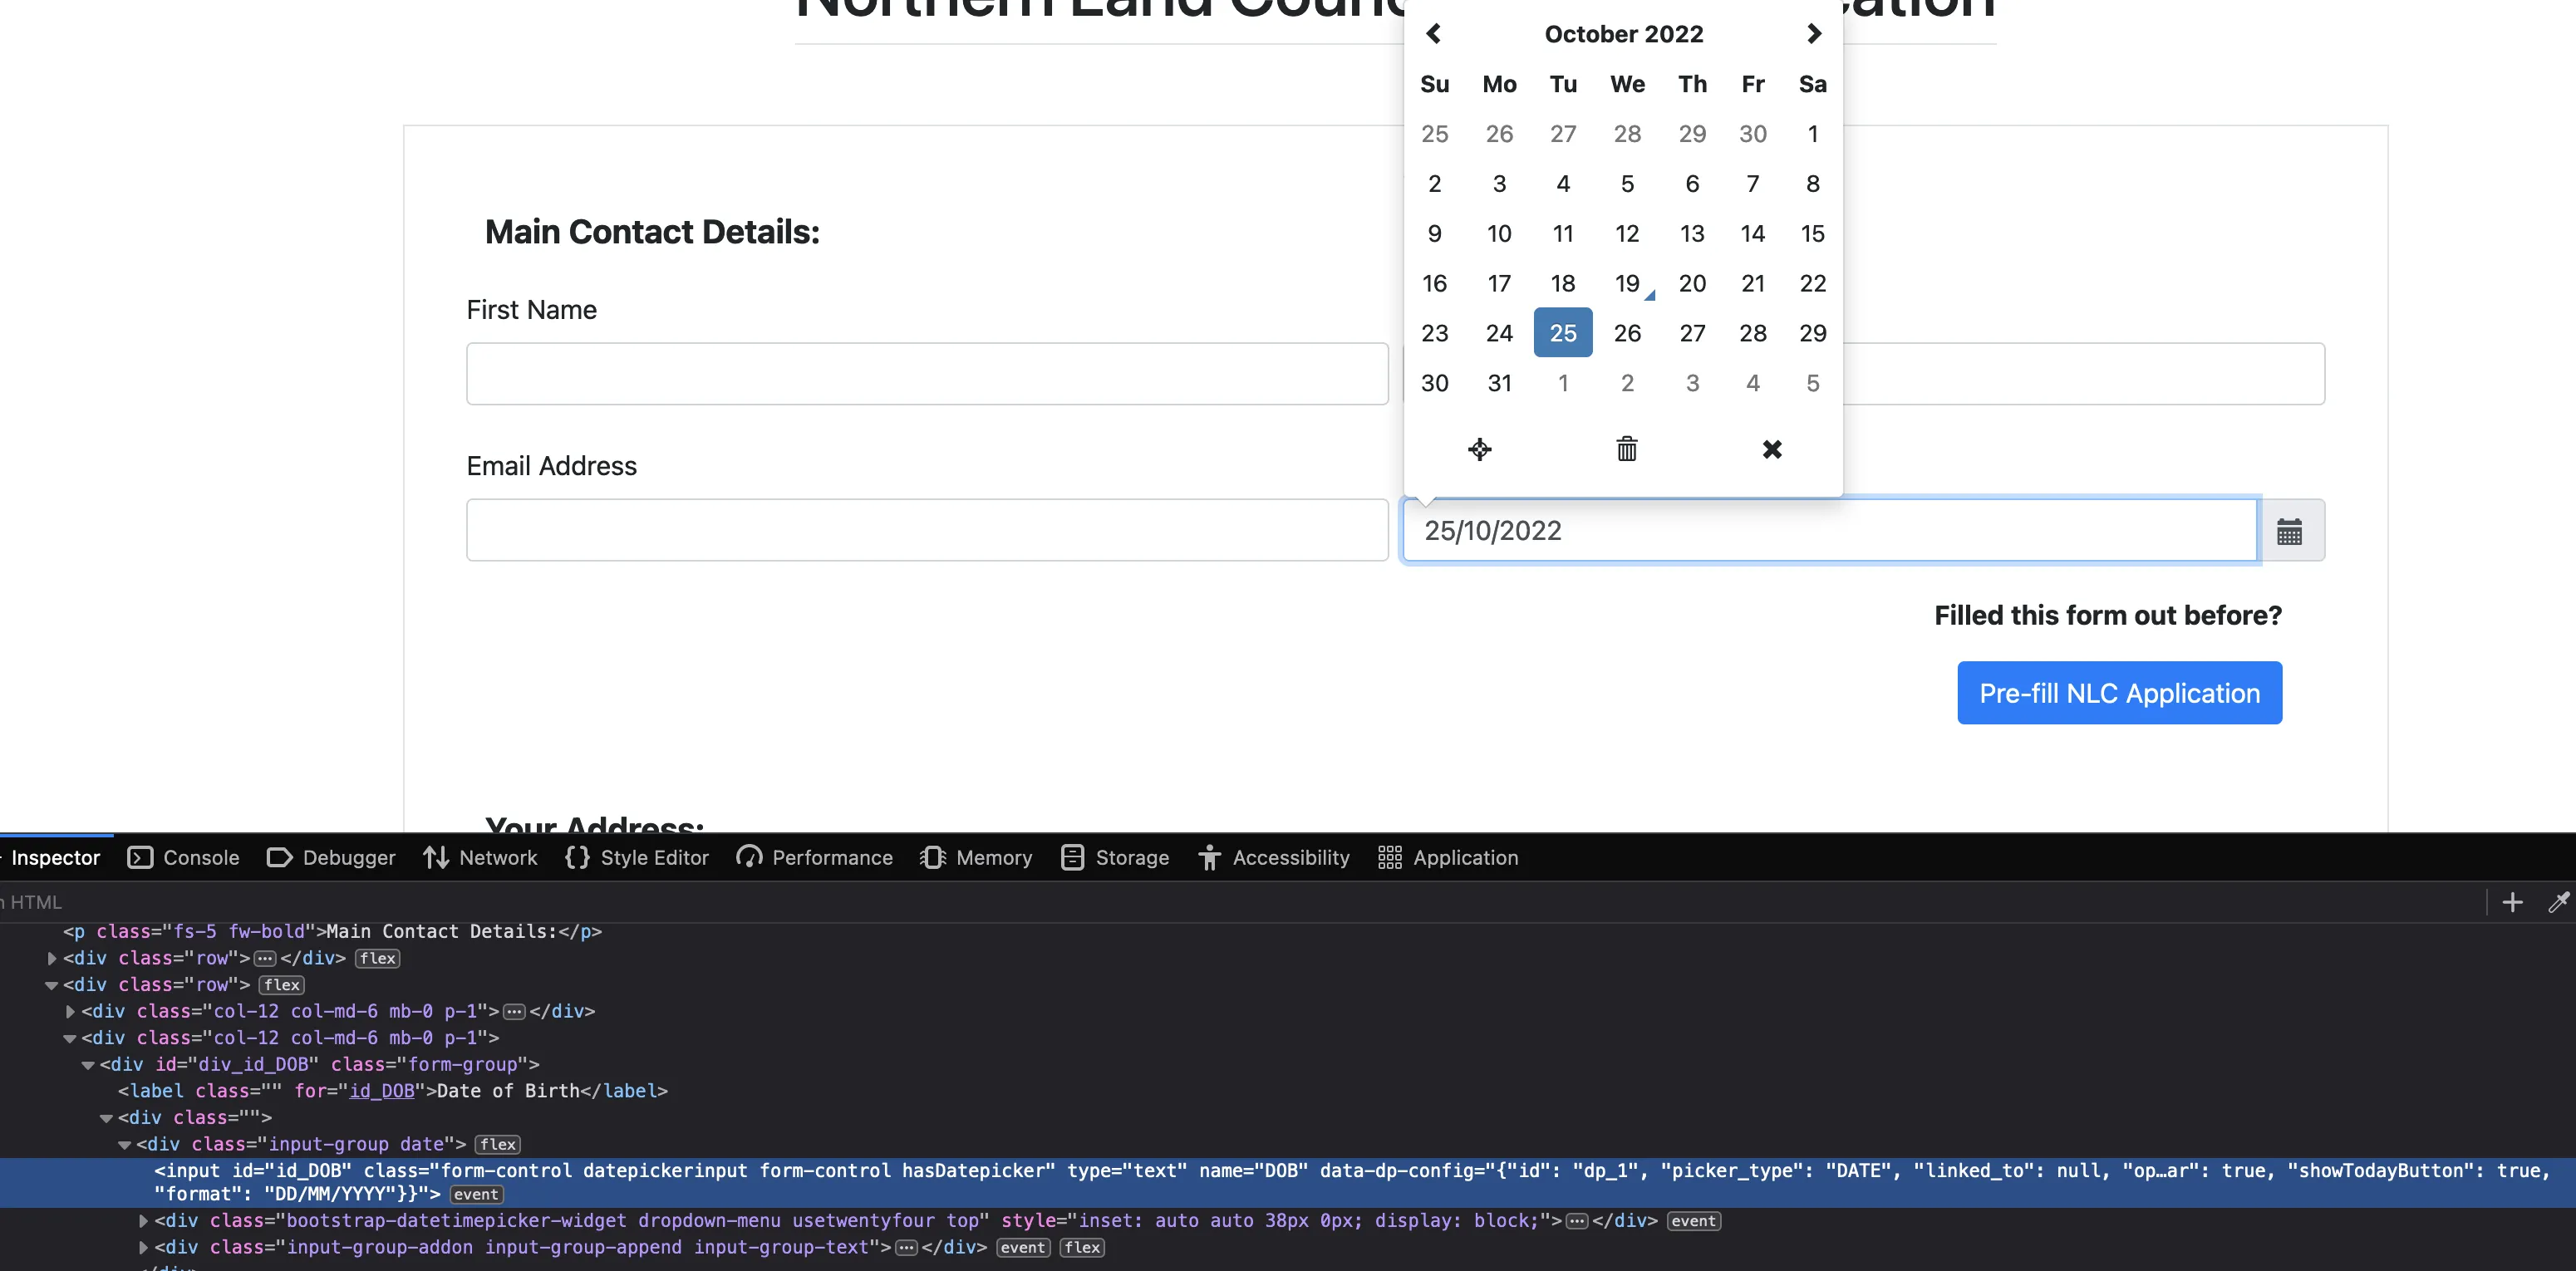Clear date with trash icon

click(1626, 449)
